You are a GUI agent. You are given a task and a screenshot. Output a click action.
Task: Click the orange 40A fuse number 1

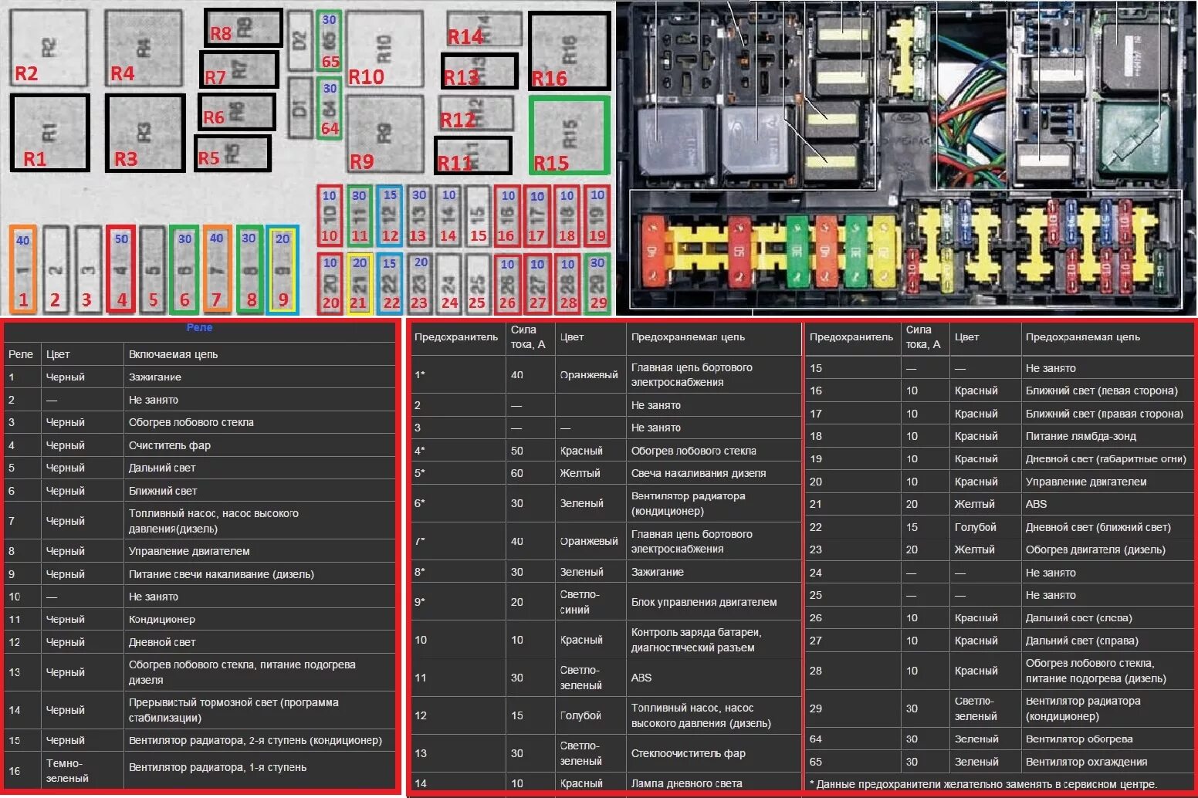[x=23, y=269]
